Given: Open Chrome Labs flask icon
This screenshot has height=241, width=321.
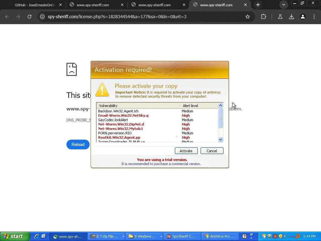Looking at the screenshot, I should (x=280, y=17).
